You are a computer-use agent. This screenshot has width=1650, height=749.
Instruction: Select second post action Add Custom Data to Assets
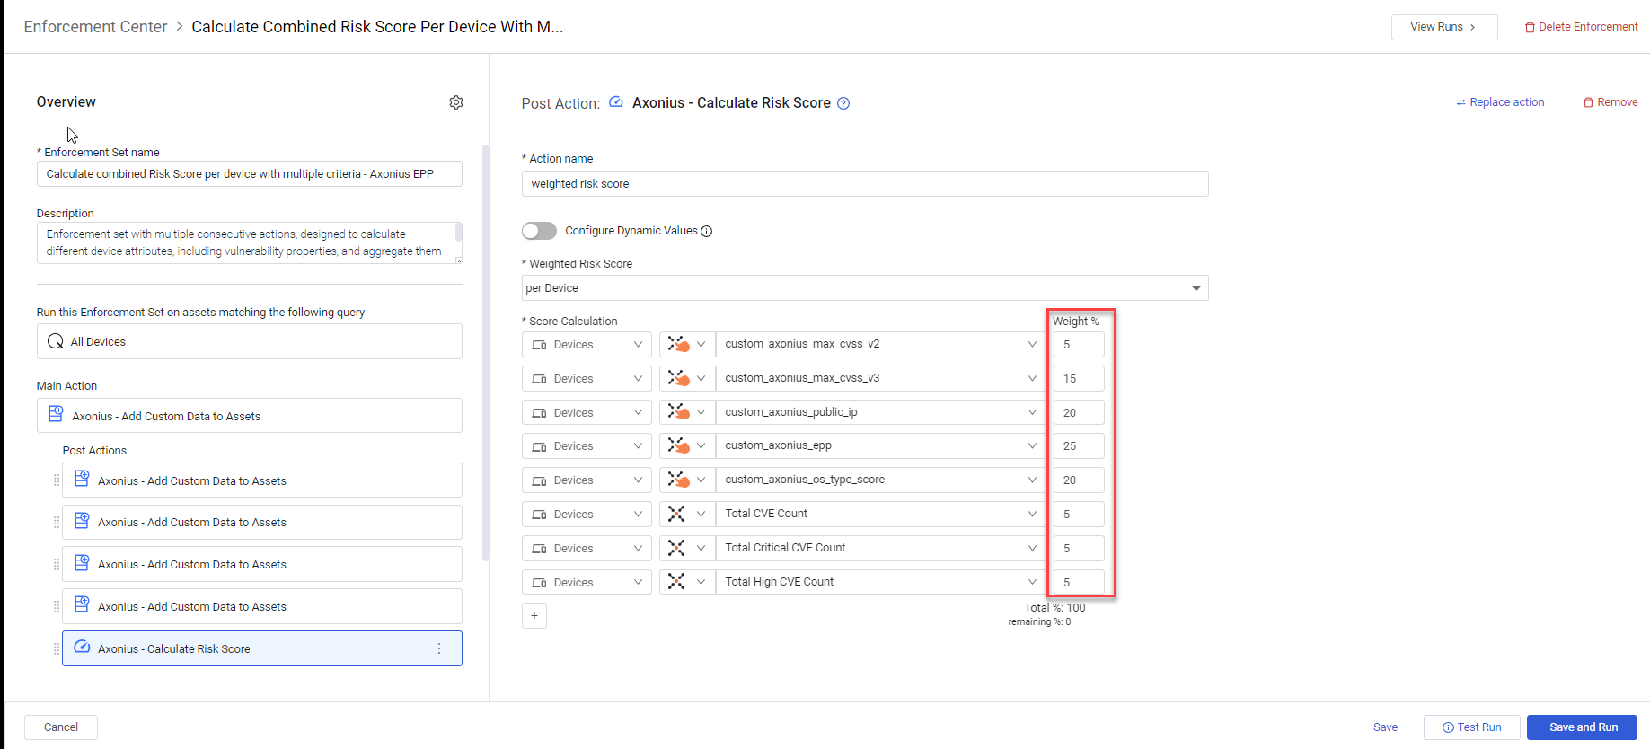point(262,522)
